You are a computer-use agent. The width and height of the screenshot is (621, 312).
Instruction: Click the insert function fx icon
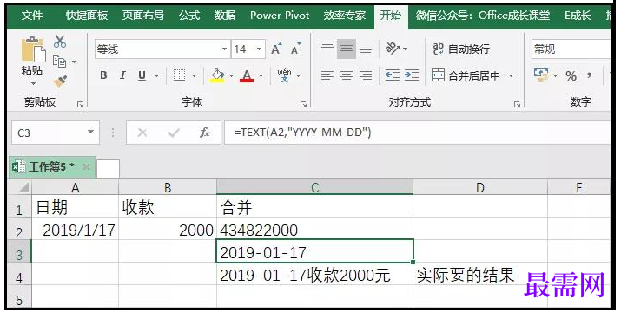pos(205,133)
